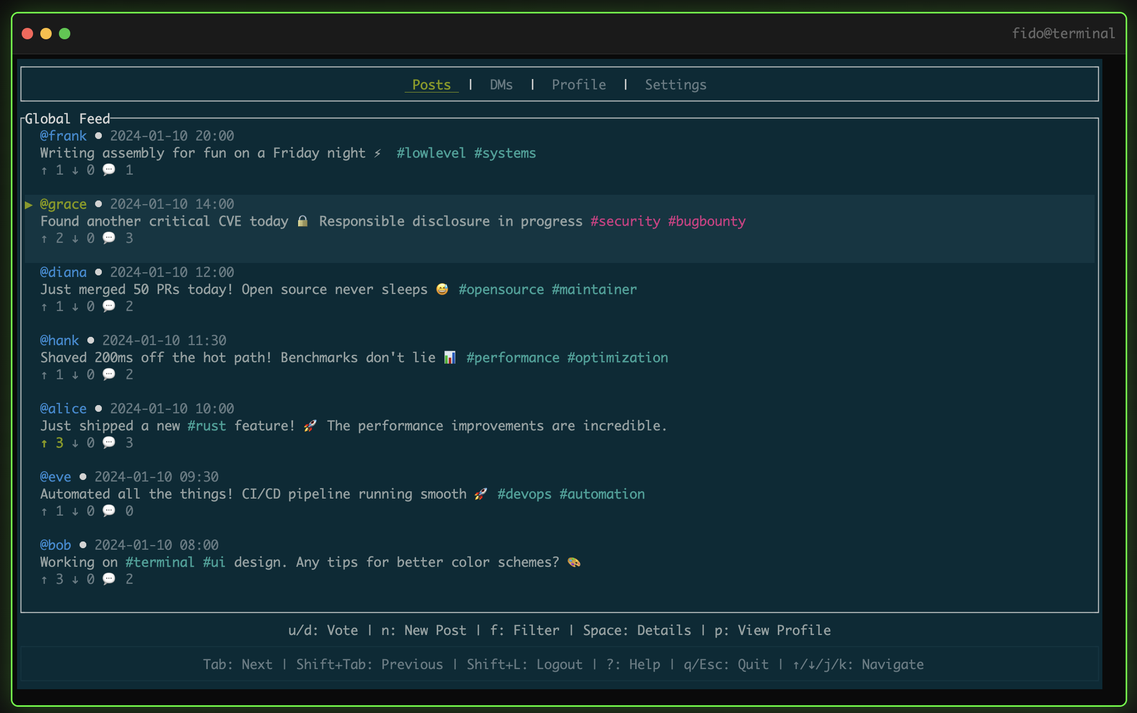
Task: Click upvote arrow on @grace's post
Action: [44, 238]
